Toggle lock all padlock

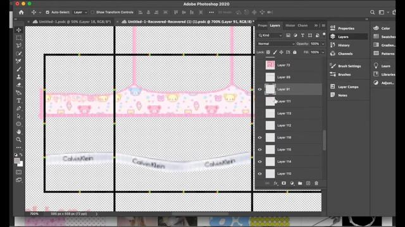coord(295,52)
